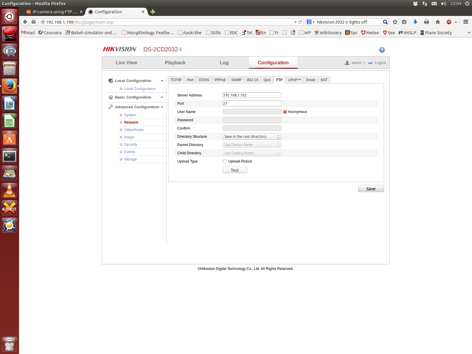Open the Firefox hamburger menu
472x354 pixels.
click(x=466, y=22)
